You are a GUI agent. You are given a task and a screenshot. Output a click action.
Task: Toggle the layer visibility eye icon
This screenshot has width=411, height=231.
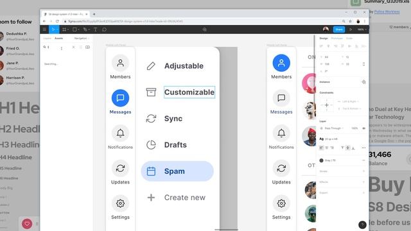click(x=363, y=128)
